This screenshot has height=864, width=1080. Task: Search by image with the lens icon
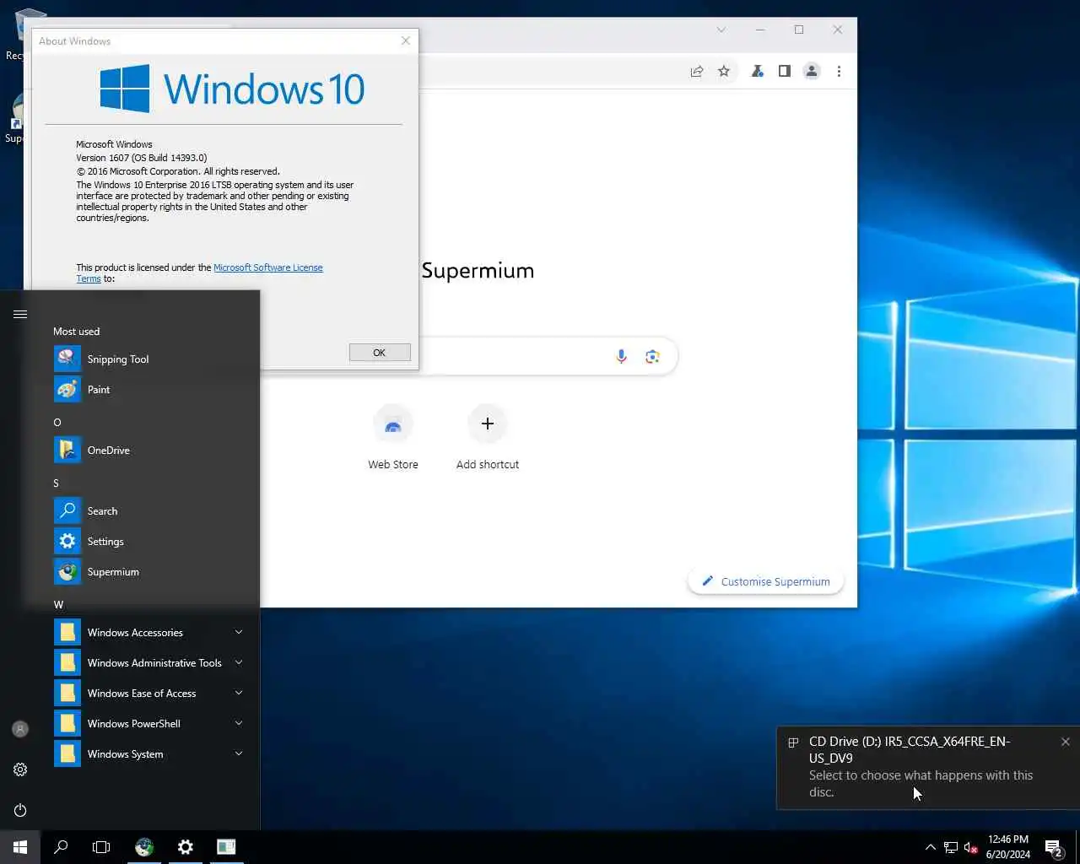[x=652, y=357]
